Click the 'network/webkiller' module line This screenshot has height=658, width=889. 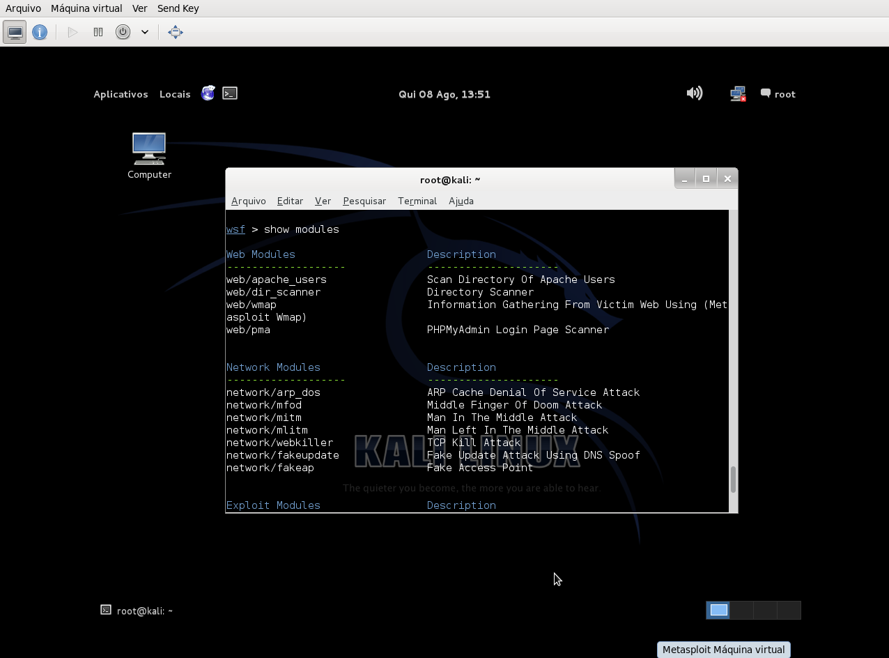click(279, 443)
